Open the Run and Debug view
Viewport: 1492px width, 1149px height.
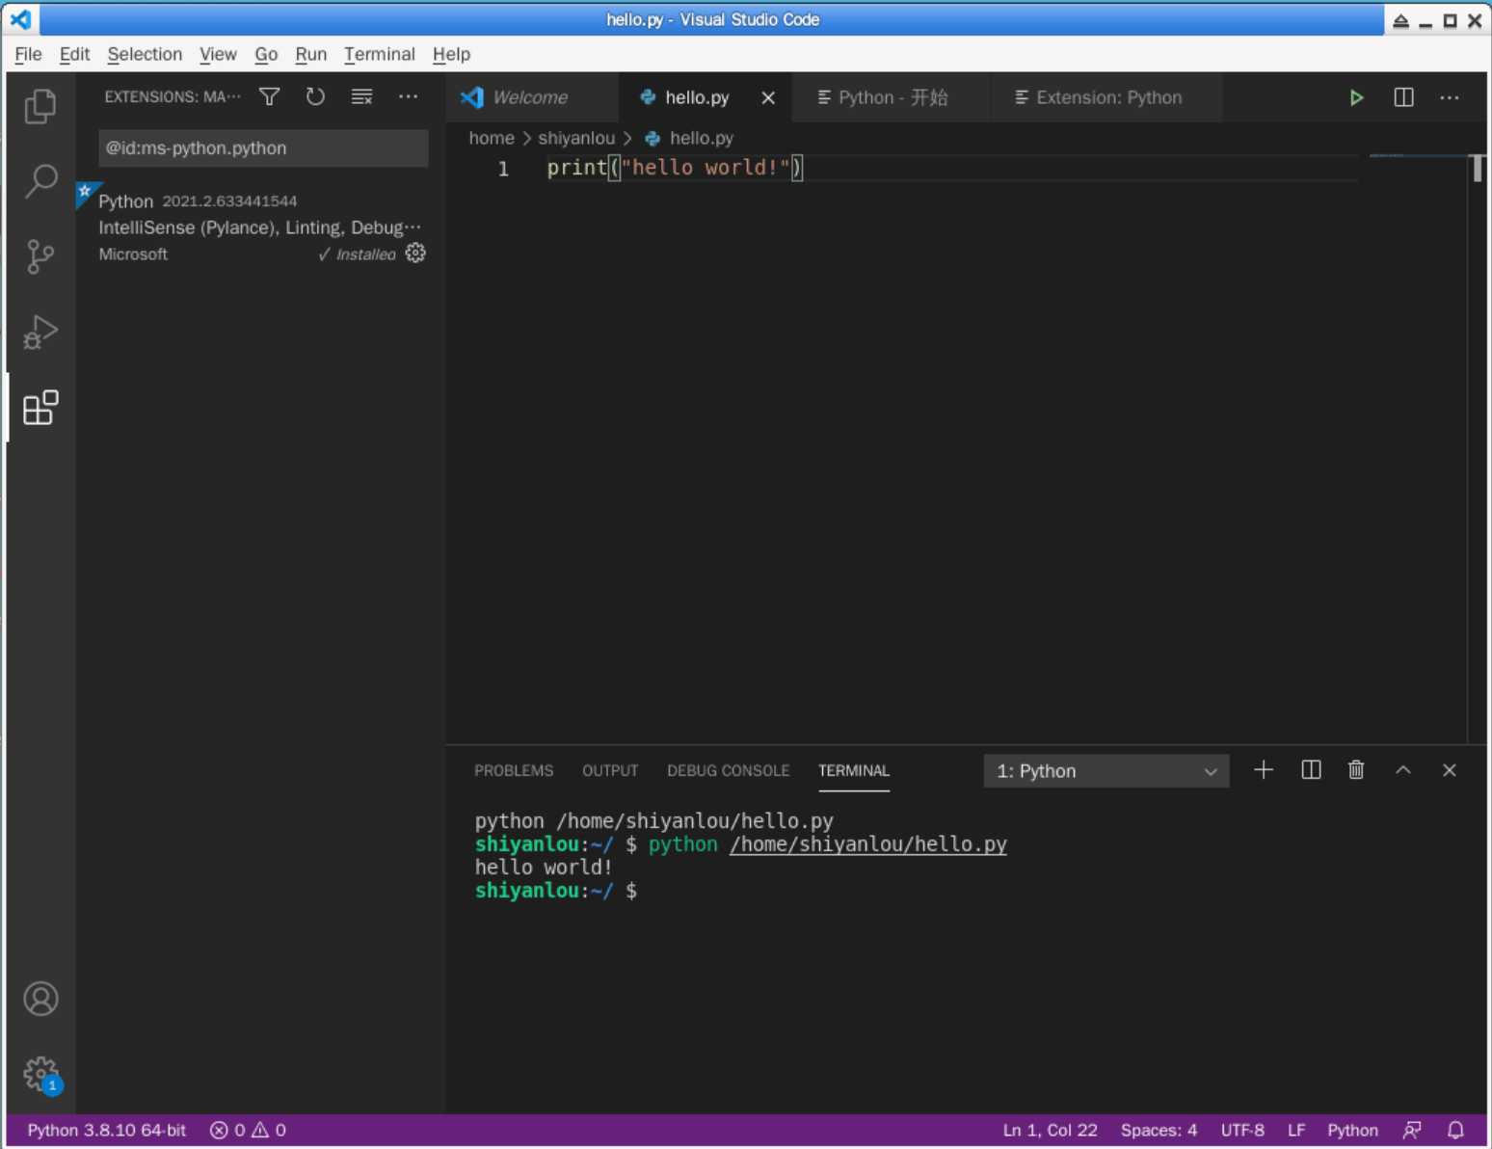40,332
